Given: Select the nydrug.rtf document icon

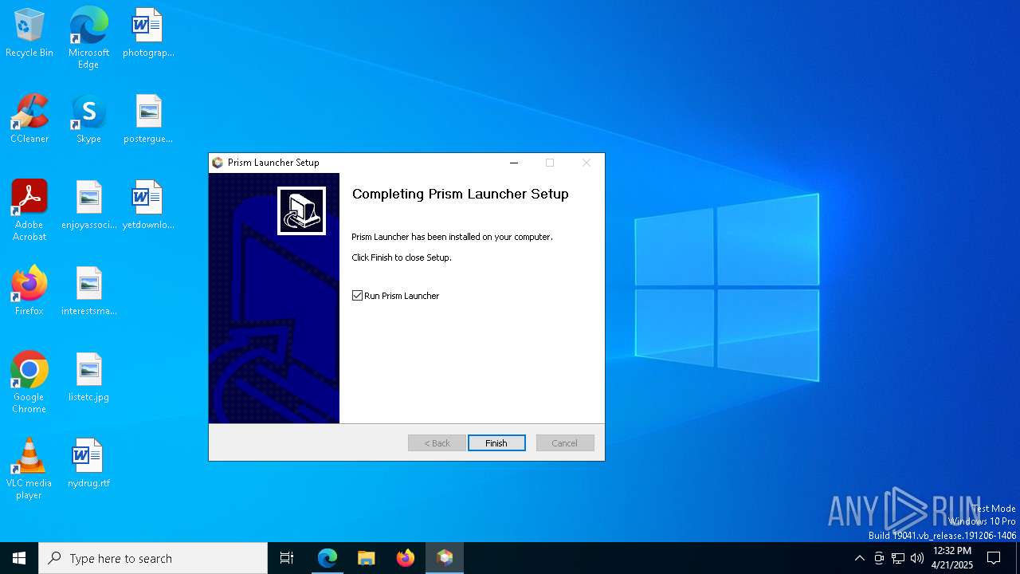Looking at the screenshot, I should pos(88,464).
